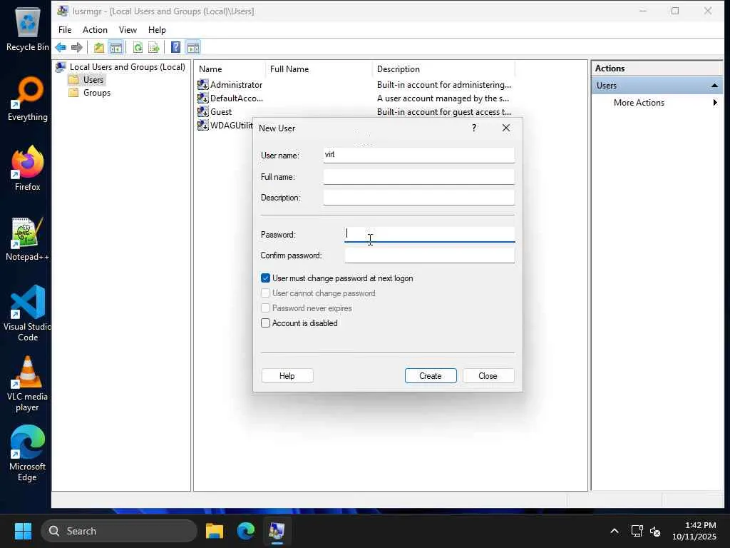Select Local Users and Groups (Local) root
Image resolution: width=730 pixels, height=548 pixels.
coord(120,66)
